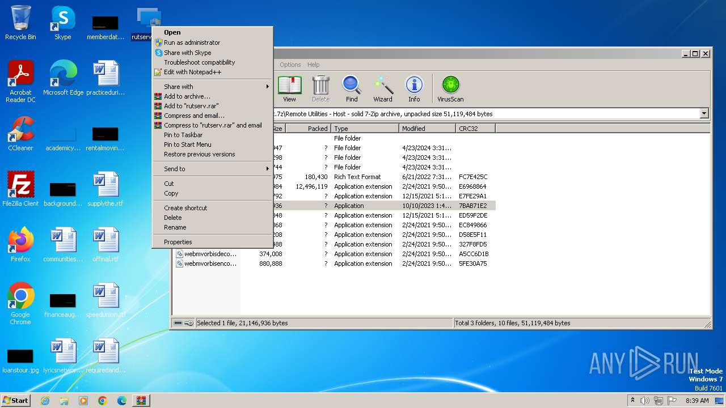
Task: Open the Options menu in WinRAR
Action: pos(290,65)
